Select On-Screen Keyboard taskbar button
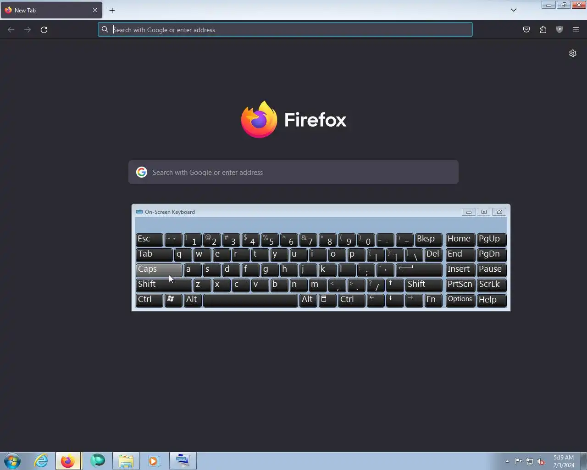Image resolution: width=587 pixels, height=470 pixels. pos(183,461)
